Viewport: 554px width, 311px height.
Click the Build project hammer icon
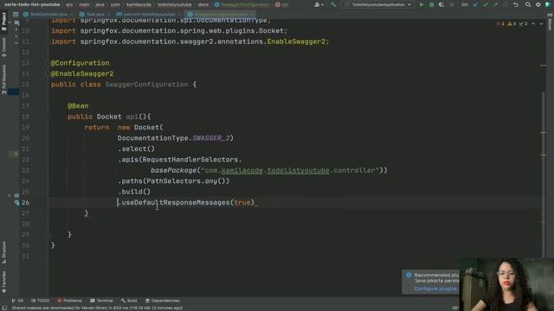pyautogui.click(x=333, y=4)
